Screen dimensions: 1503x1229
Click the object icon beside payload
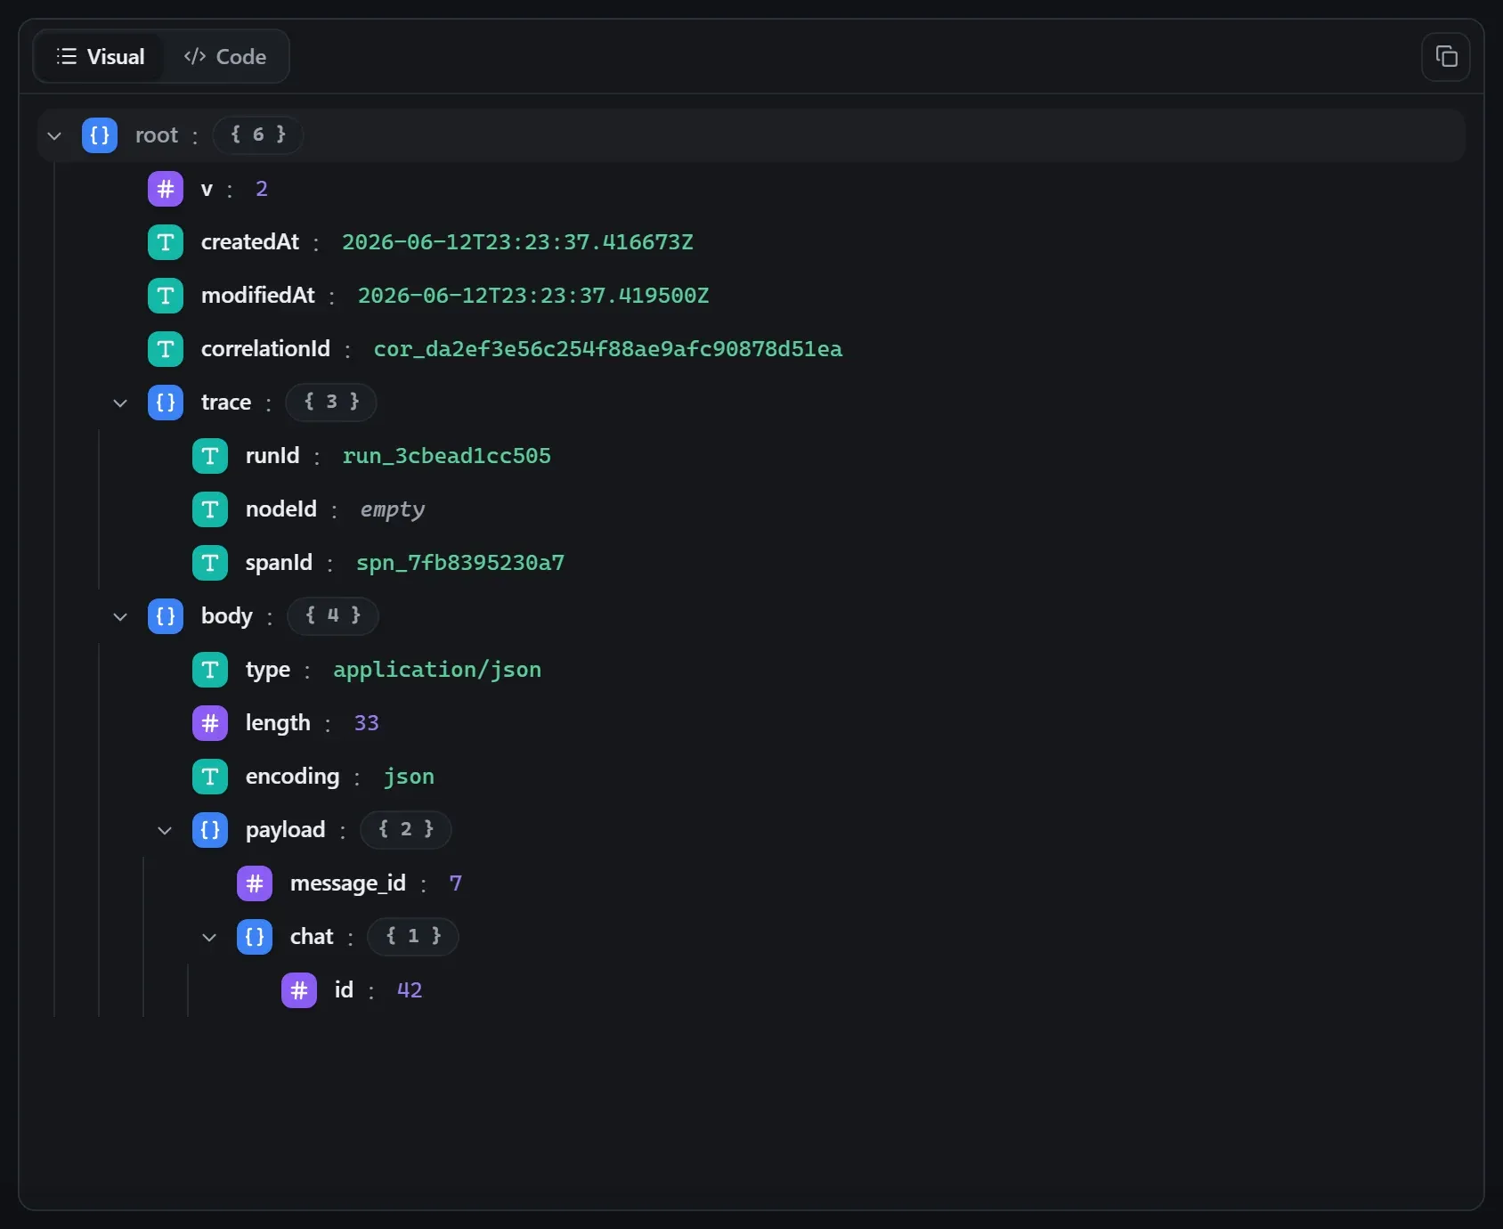point(210,830)
